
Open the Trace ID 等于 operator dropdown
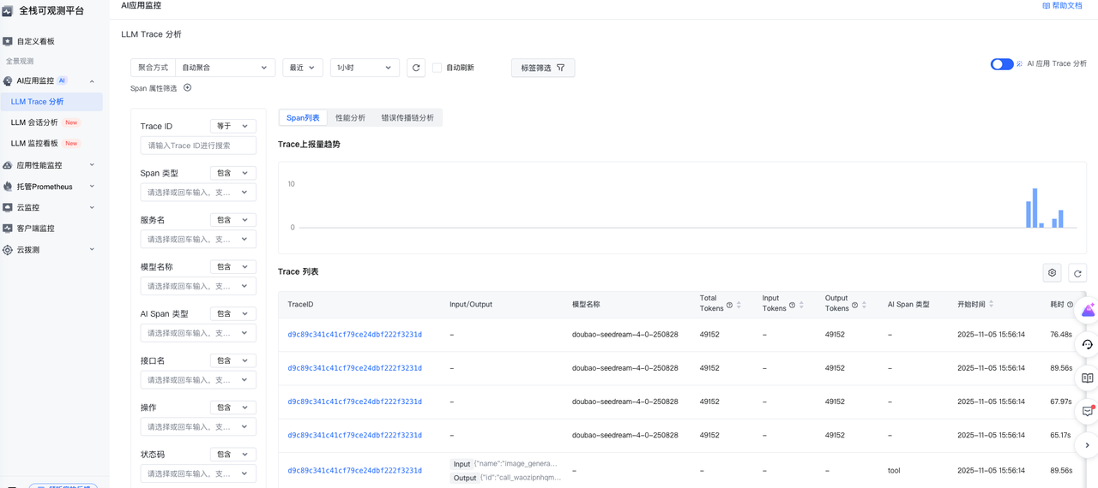click(232, 126)
